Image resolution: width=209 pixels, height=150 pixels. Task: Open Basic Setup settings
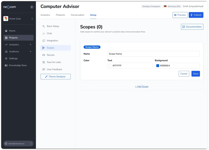coord(53,26)
